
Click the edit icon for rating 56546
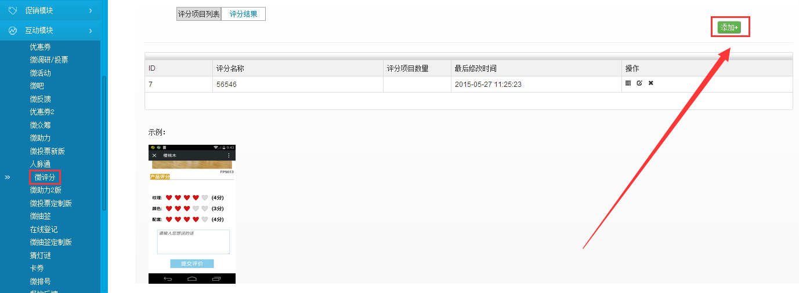(x=639, y=83)
